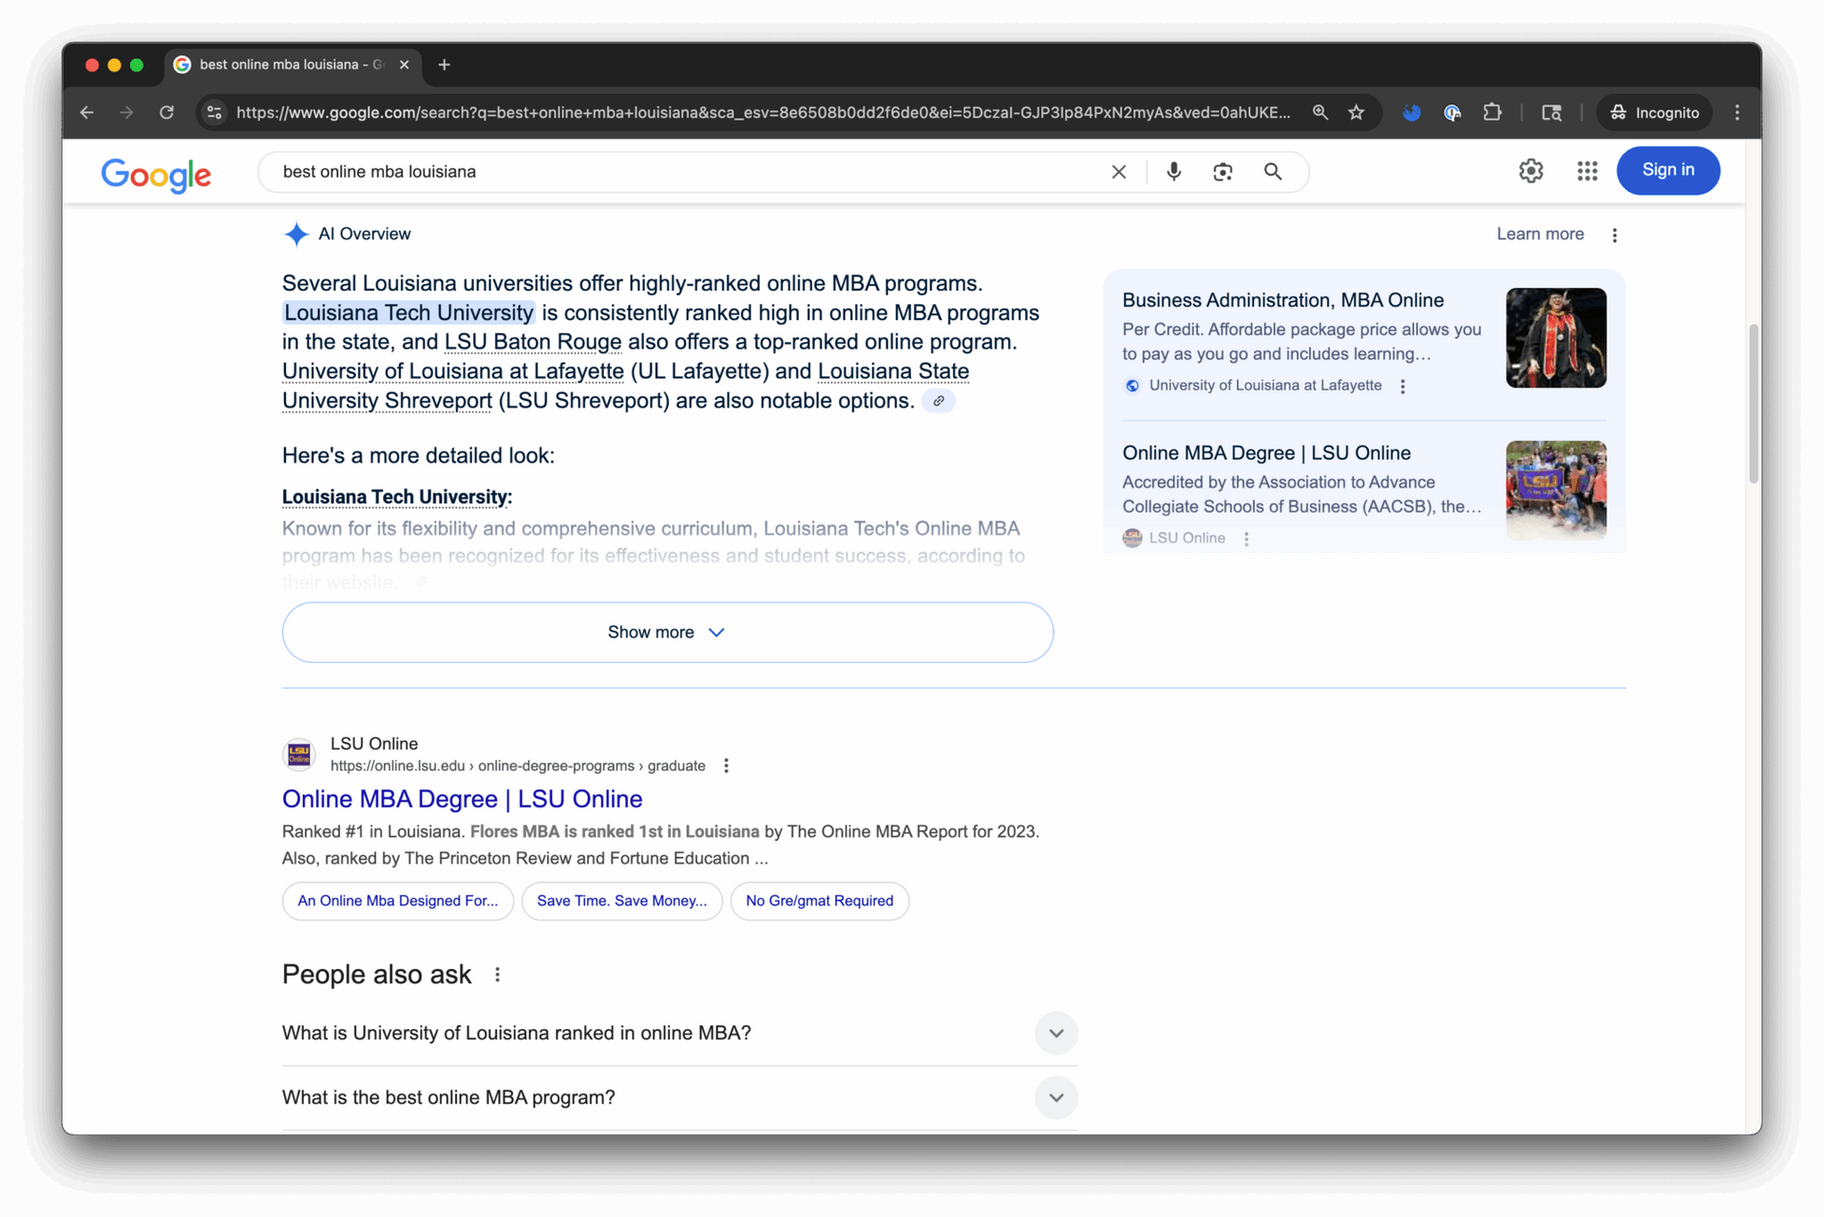Screen dimensions: 1824x1217
Task: Expand 'What is University of Louisiana ranked in online MBA?'
Action: tap(679, 1034)
